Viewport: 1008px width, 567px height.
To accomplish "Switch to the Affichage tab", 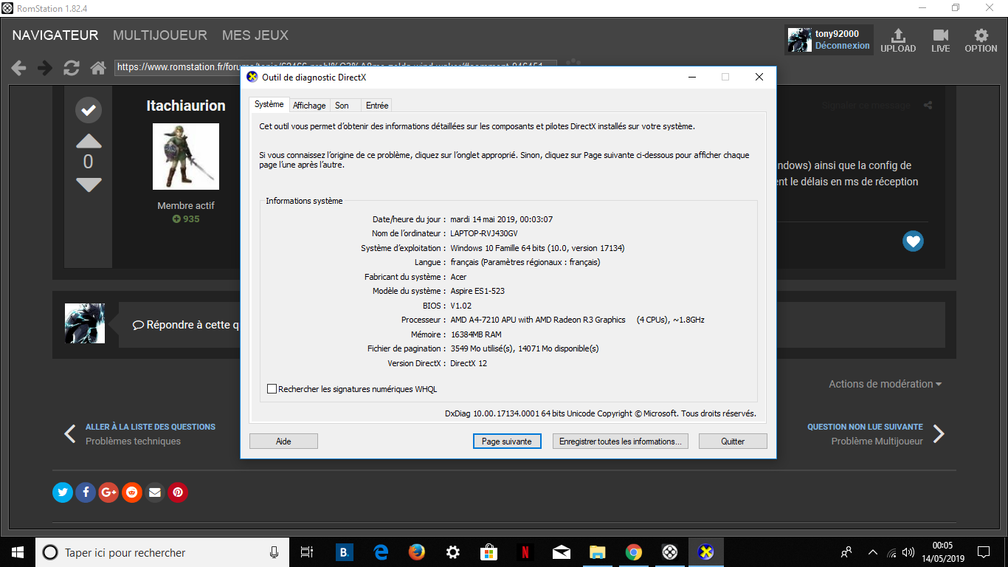I will (x=309, y=106).
